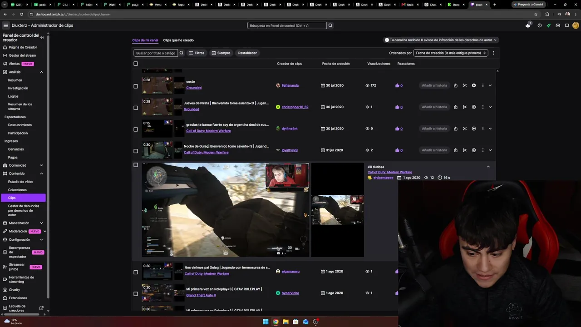Open "Call of Duty: Modern Warfare" link under kill dudosa
581x327 pixels.
point(390,172)
